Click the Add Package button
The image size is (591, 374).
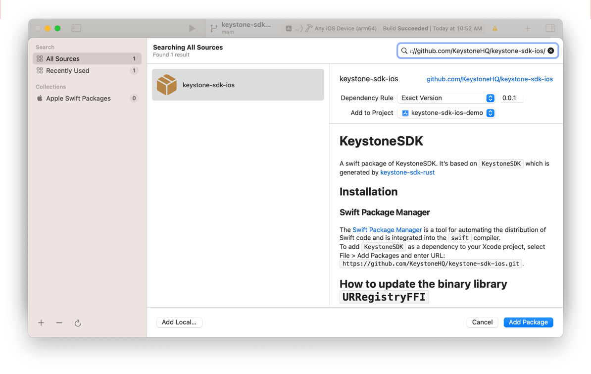tap(528, 322)
